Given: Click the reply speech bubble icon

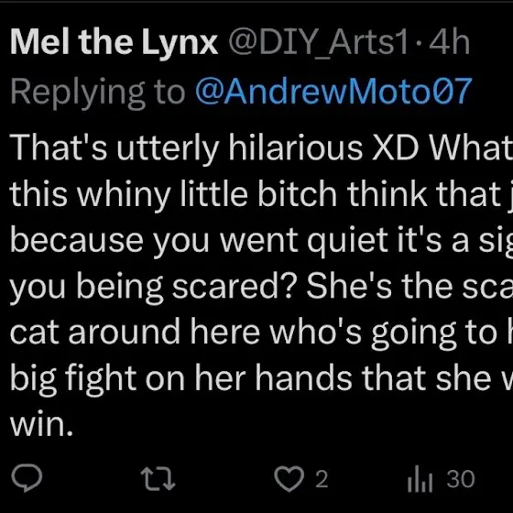Looking at the screenshot, I should pyautogui.click(x=27, y=478).
